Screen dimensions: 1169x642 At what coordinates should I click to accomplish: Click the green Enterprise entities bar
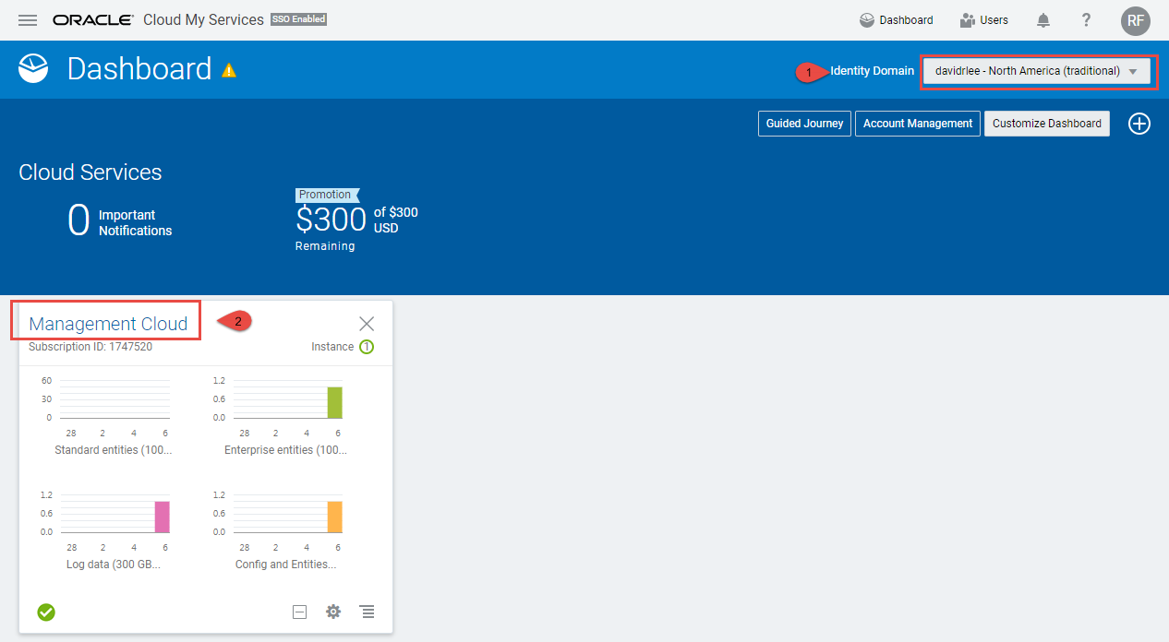pos(335,402)
